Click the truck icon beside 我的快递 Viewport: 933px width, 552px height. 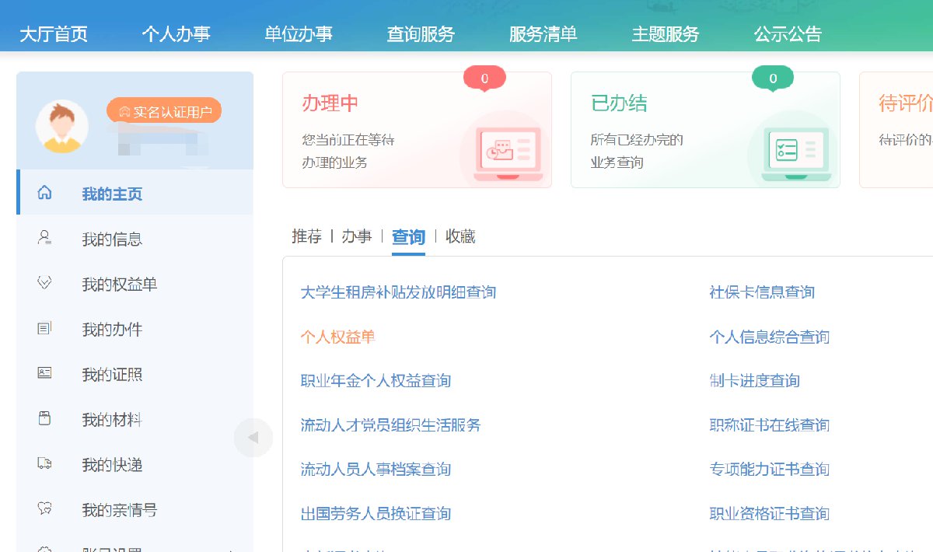[x=44, y=464]
